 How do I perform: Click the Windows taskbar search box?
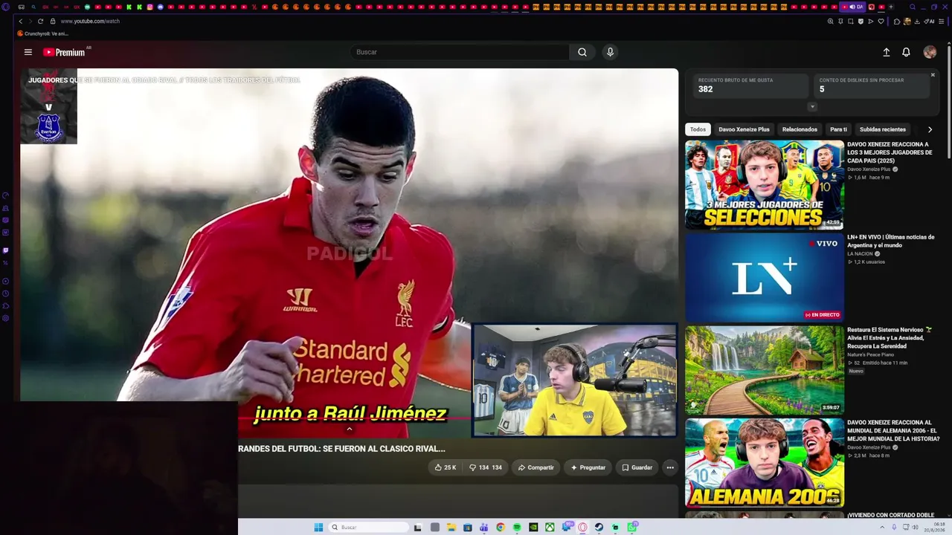coord(368,528)
